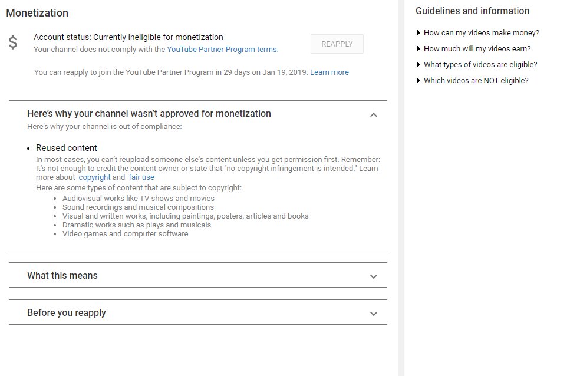Click 'Here are some types of content' sentence
The width and height of the screenshot is (580, 376).
[x=139, y=188]
